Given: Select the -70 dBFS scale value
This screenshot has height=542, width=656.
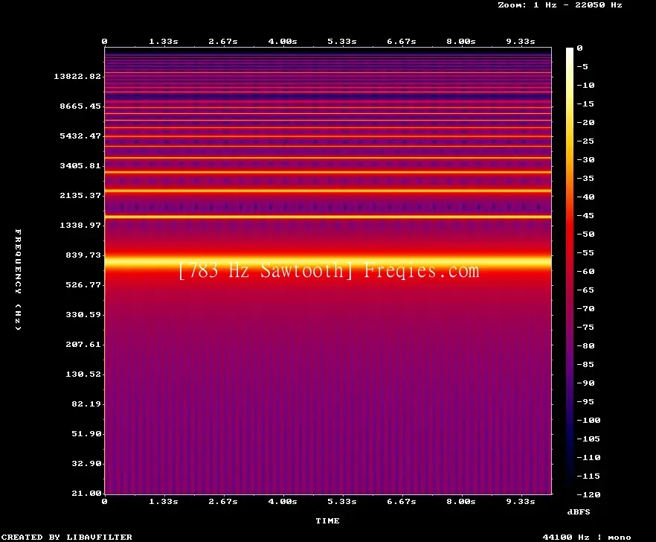Looking at the screenshot, I should click(585, 309).
